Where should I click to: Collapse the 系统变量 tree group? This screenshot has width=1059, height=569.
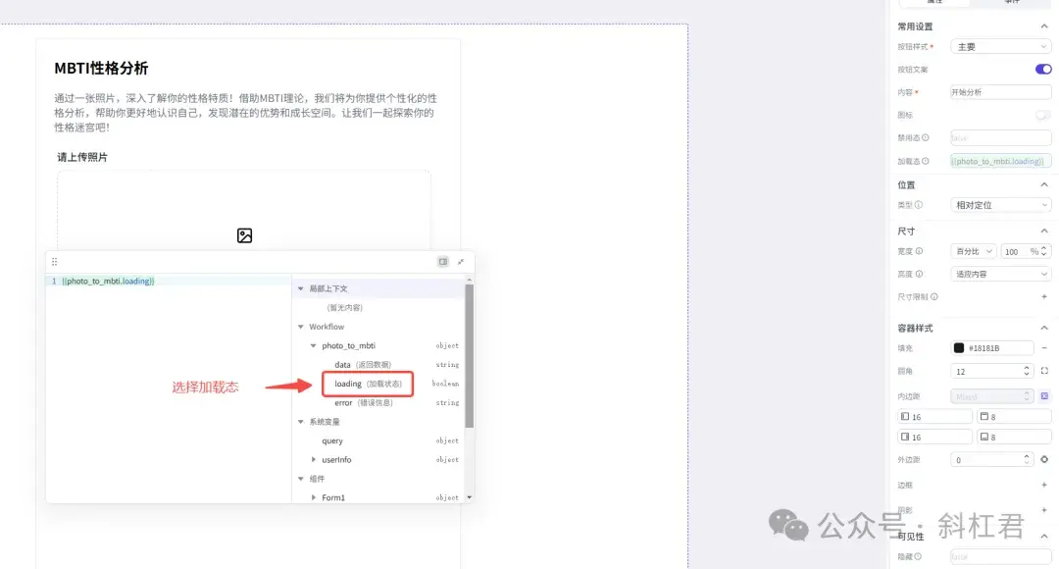(x=301, y=422)
